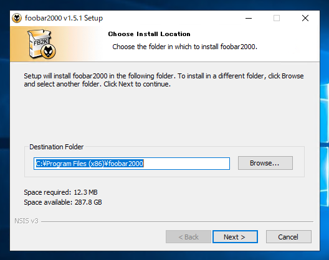Close the foobar2000 Setup window
329x260 pixels.
pyautogui.click(x=305, y=18)
